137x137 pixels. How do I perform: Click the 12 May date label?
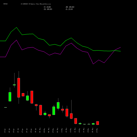point(66,130)
